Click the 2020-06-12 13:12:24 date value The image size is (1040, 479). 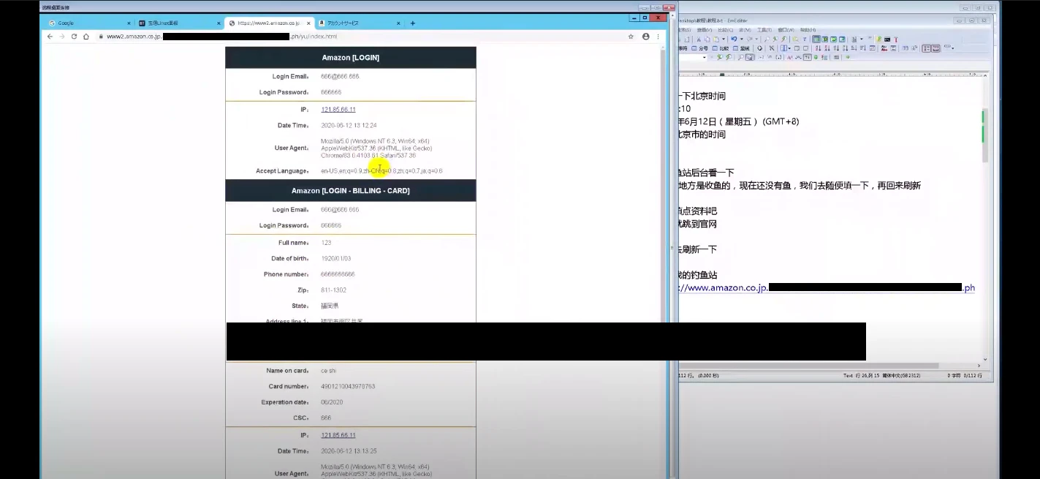[x=349, y=126]
